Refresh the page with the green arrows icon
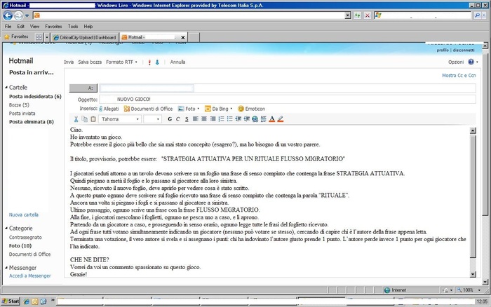491x307 pixels. 357,15
